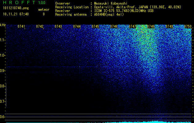Click the Receiver field label
Screen dimensions: 194x123
tap(63, 11)
